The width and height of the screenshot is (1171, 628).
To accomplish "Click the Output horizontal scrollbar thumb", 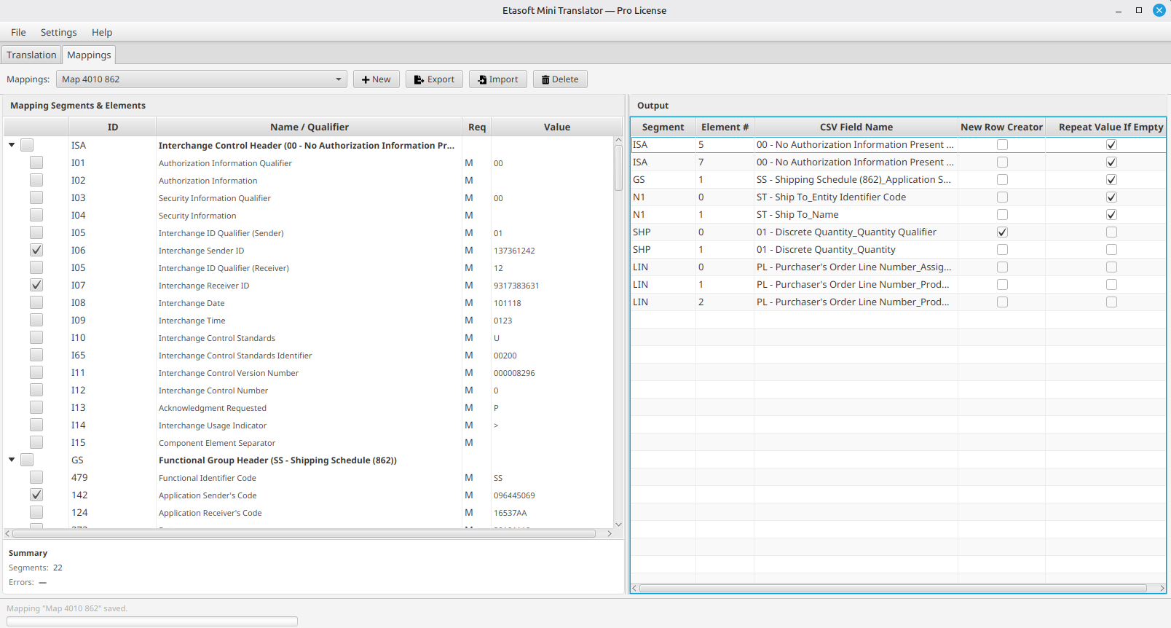I will coord(893,588).
